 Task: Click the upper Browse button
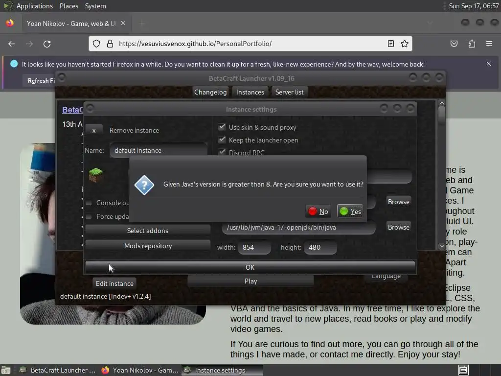tap(398, 202)
